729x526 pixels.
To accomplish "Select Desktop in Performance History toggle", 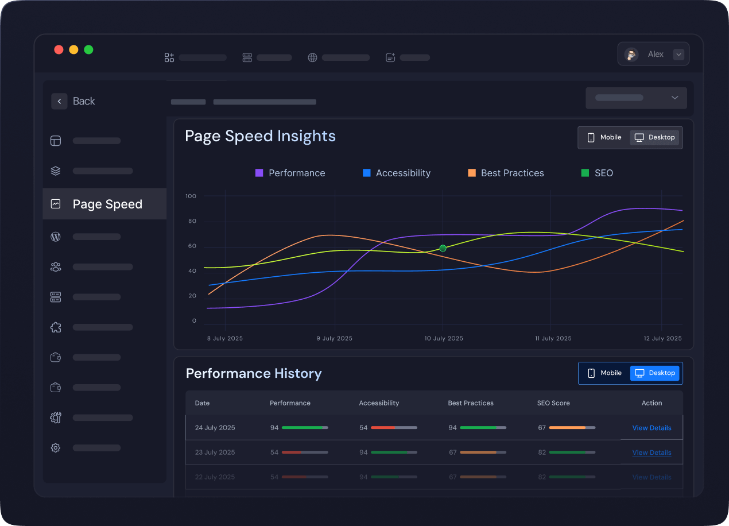I will pos(654,373).
